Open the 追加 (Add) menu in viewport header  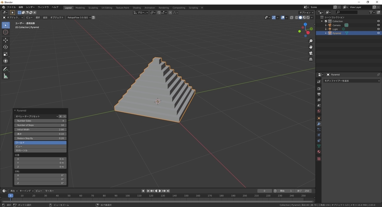pyautogui.click(x=45, y=18)
